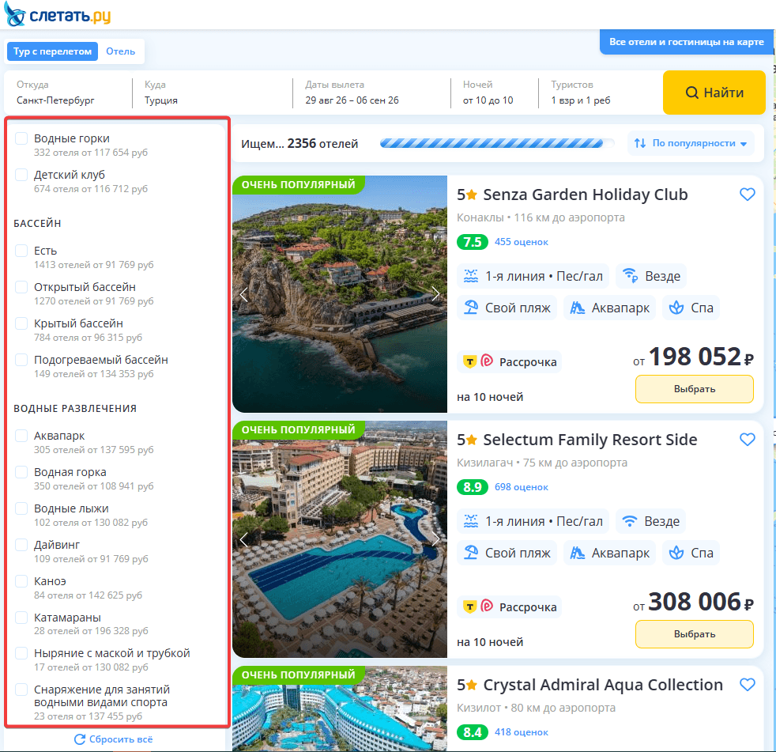Click the water slide Аквапарк icon for Senza Garden
Viewport: 776px width, 752px height.
[x=577, y=308]
